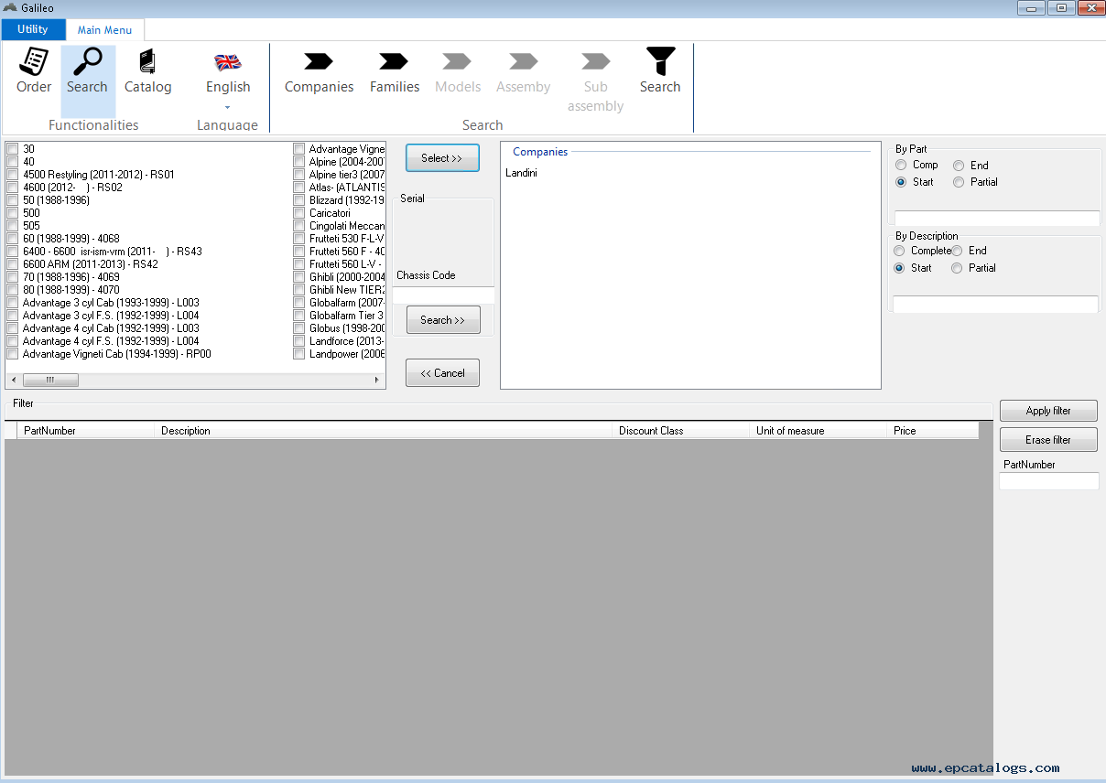
Task: Switch to the Main Menu tab
Action: [104, 30]
